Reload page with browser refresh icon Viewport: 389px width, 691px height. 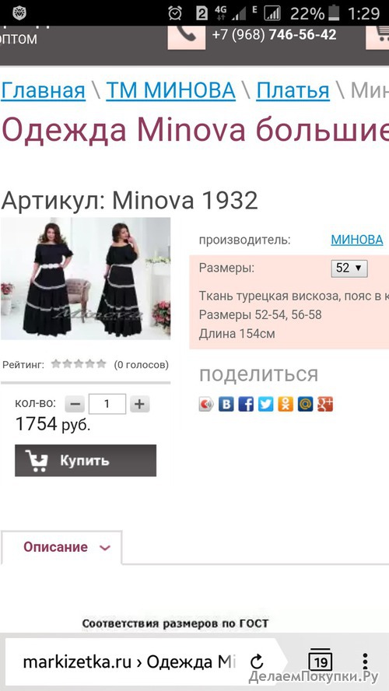(x=257, y=661)
